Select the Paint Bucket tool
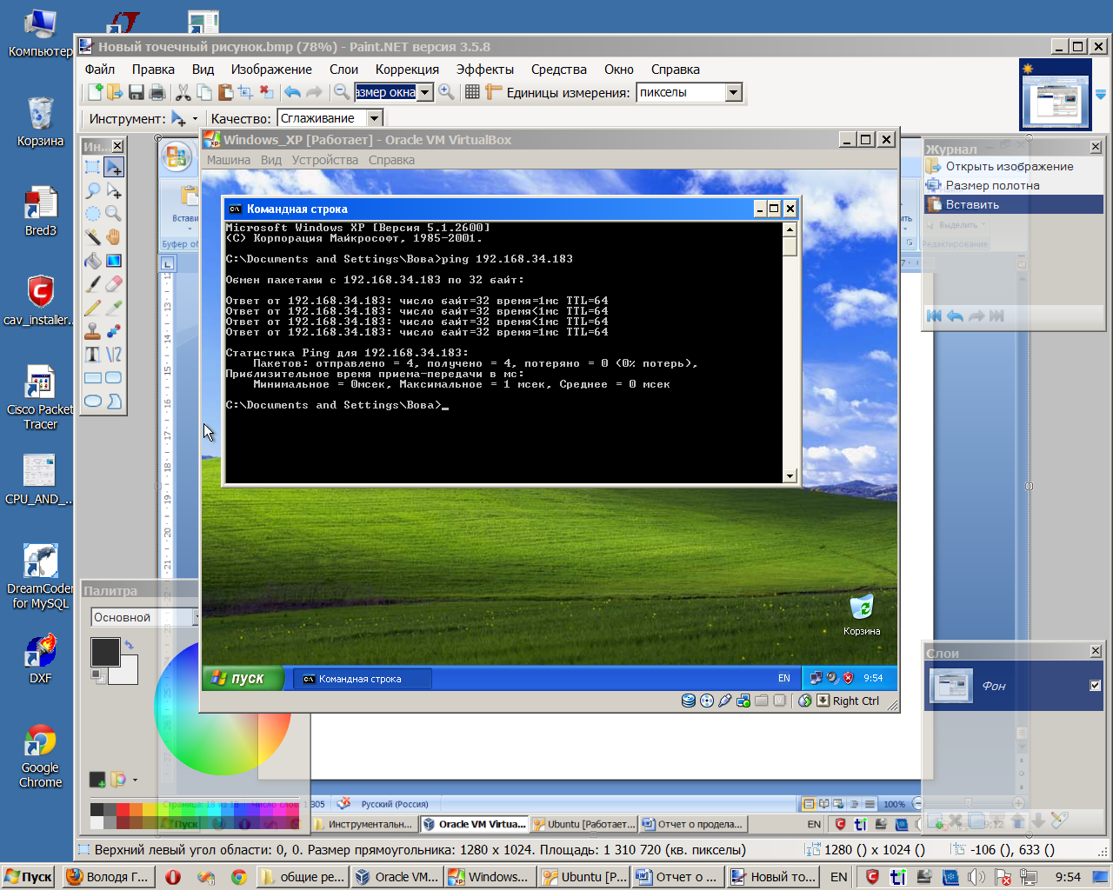The width and height of the screenshot is (1113, 890). (92, 261)
